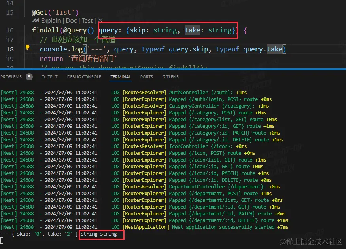The width and height of the screenshot is (346, 249).
Task: Click the Doc codelens link
Action: coord(71,21)
